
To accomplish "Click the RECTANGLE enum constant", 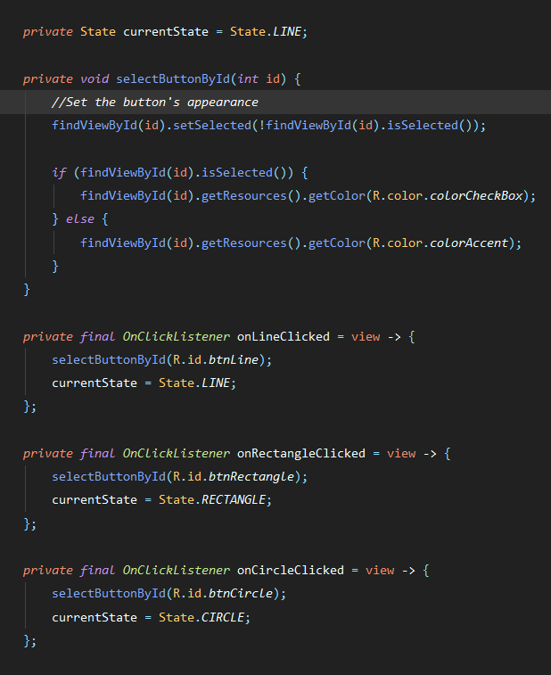I will [x=234, y=500].
